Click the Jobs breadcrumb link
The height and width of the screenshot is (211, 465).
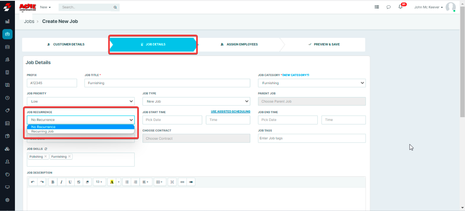click(29, 21)
